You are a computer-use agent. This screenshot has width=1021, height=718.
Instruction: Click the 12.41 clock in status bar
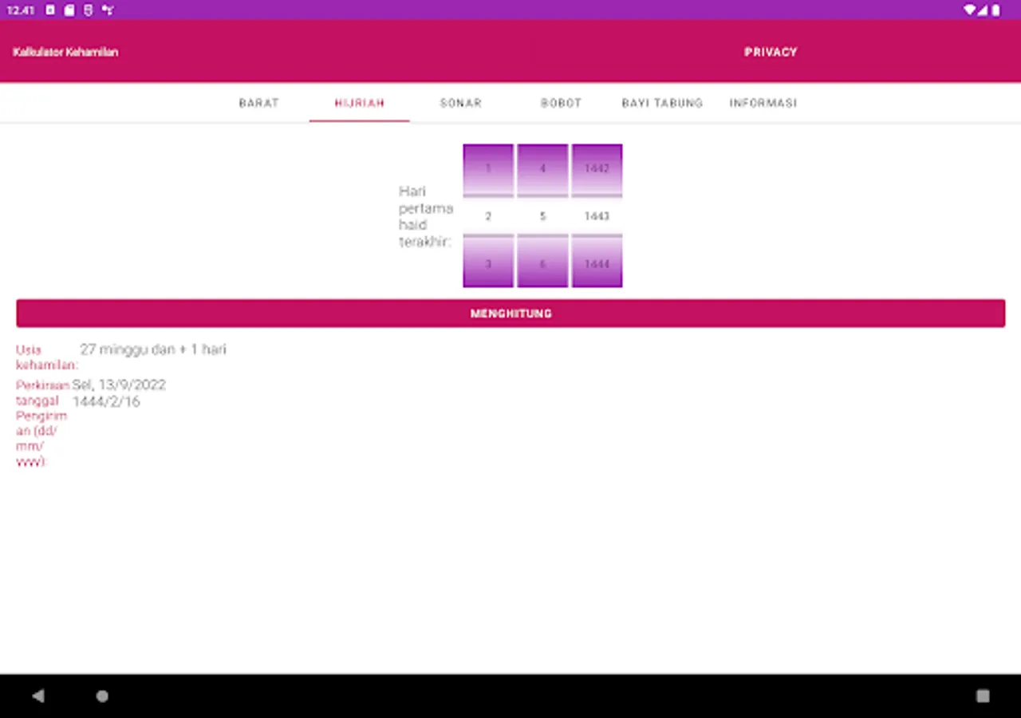click(21, 10)
